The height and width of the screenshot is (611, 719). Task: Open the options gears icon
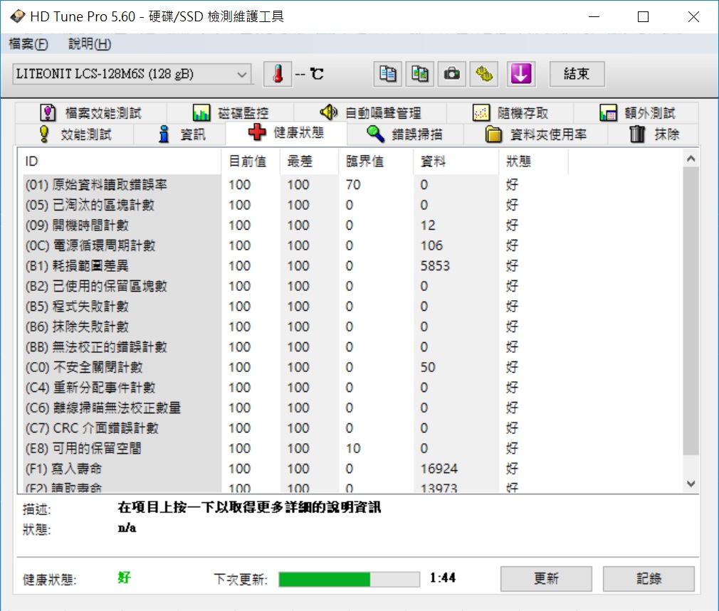(x=484, y=74)
